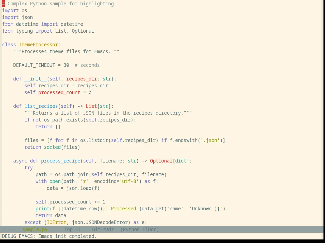This screenshot has width=325, height=243.
Task: Click the print statement keyword
Action: click(x=42, y=209)
